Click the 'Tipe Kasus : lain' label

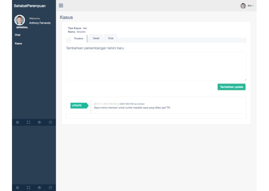tap(77, 28)
